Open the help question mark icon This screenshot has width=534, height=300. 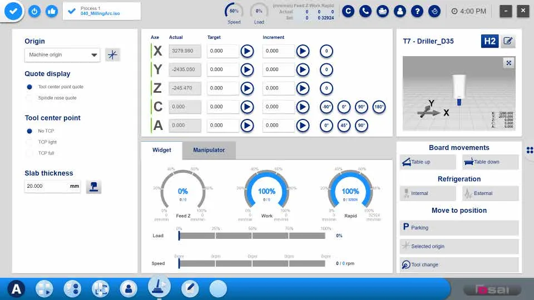pos(417,11)
